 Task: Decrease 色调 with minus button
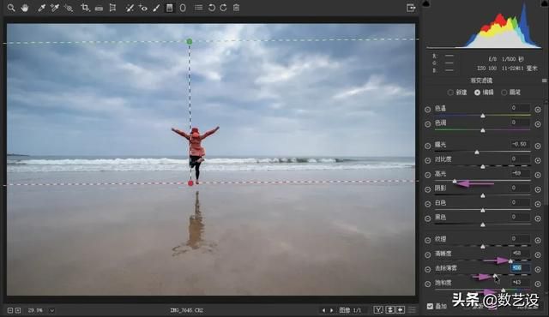[x=427, y=124]
